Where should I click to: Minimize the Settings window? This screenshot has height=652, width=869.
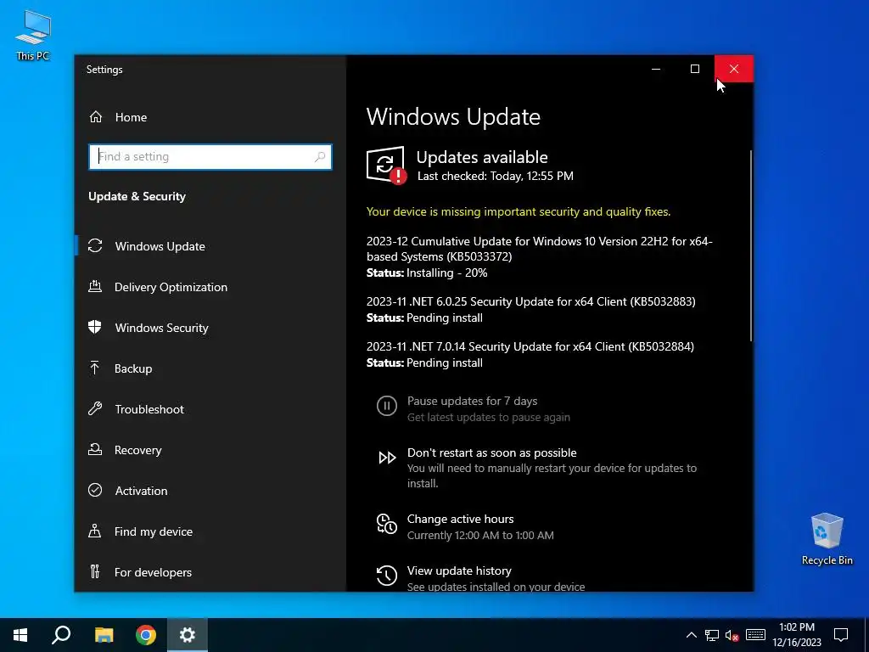(656, 69)
